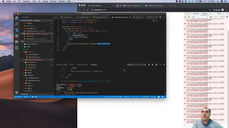Click the split editor icon in VS Code
The width and height of the screenshot is (229, 128).
[x=160, y=17]
